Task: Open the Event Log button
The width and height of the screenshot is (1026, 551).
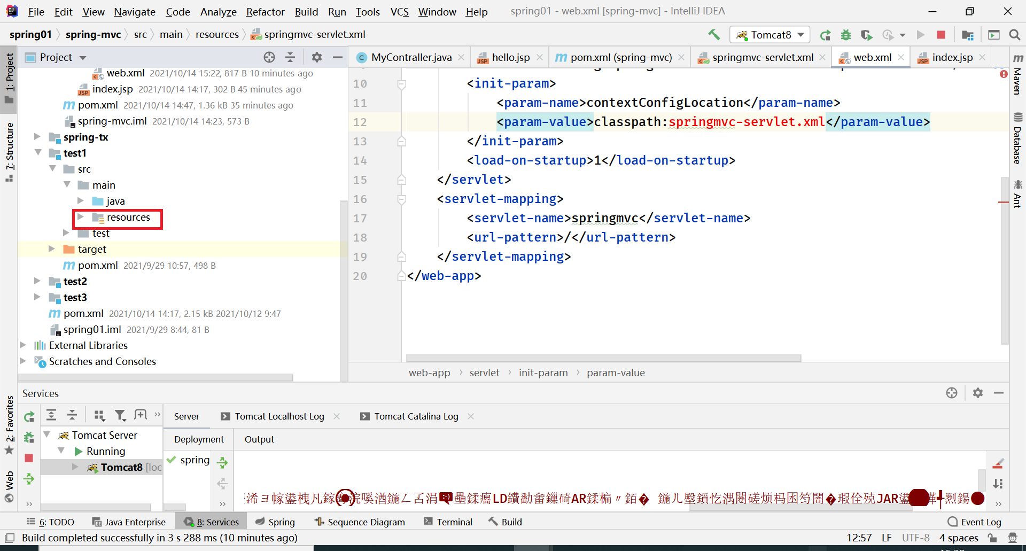Action: pyautogui.click(x=974, y=522)
